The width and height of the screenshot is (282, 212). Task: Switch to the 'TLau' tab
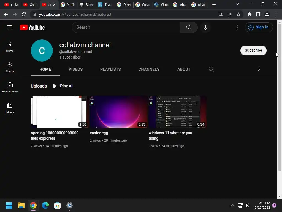105,5
